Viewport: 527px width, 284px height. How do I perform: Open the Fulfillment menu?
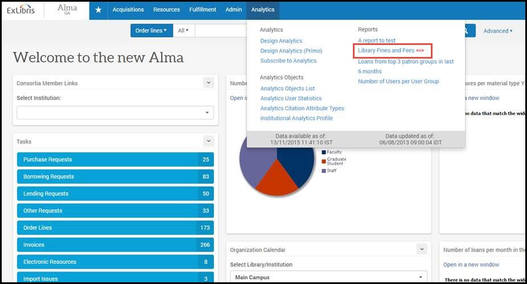pos(203,10)
